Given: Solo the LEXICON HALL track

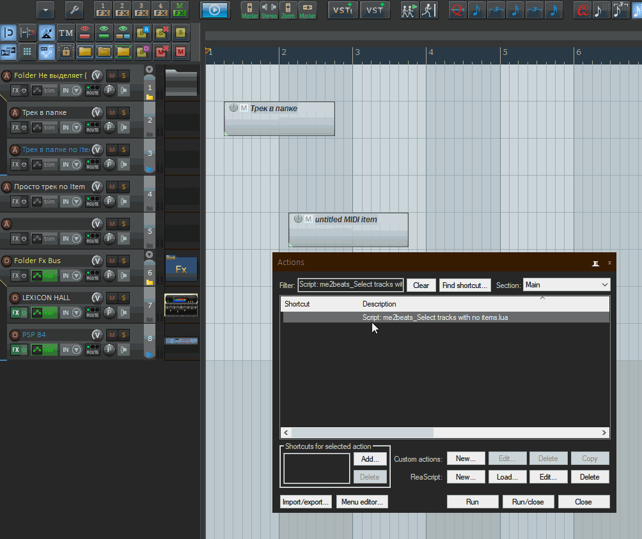Looking at the screenshot, I should 123,298.
